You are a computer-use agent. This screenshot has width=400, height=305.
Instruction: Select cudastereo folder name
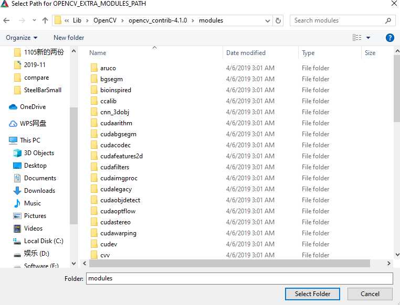[x=115, y=222]
